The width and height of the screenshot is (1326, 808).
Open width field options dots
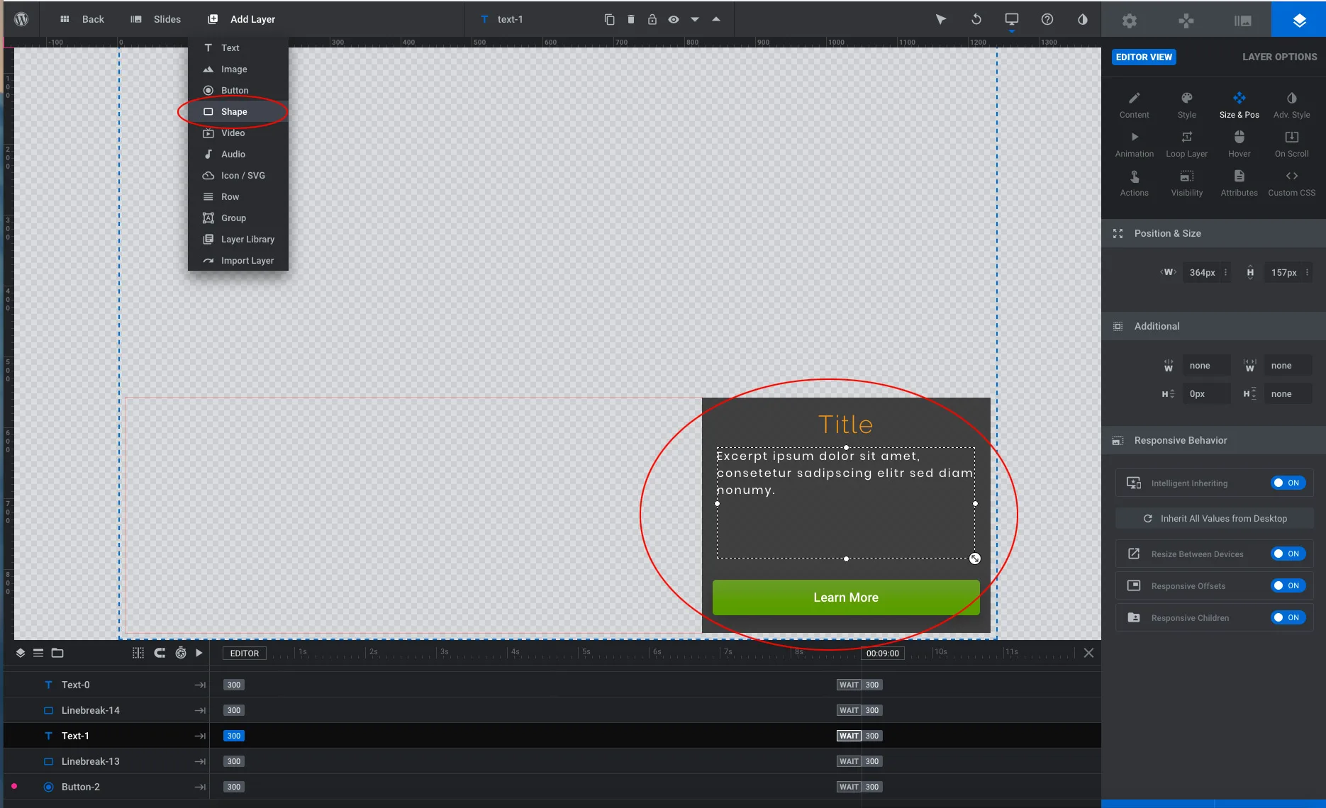point(1225,272)
